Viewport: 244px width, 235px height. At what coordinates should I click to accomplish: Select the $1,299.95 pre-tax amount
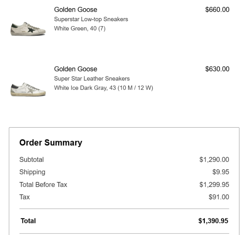point(214,184)
